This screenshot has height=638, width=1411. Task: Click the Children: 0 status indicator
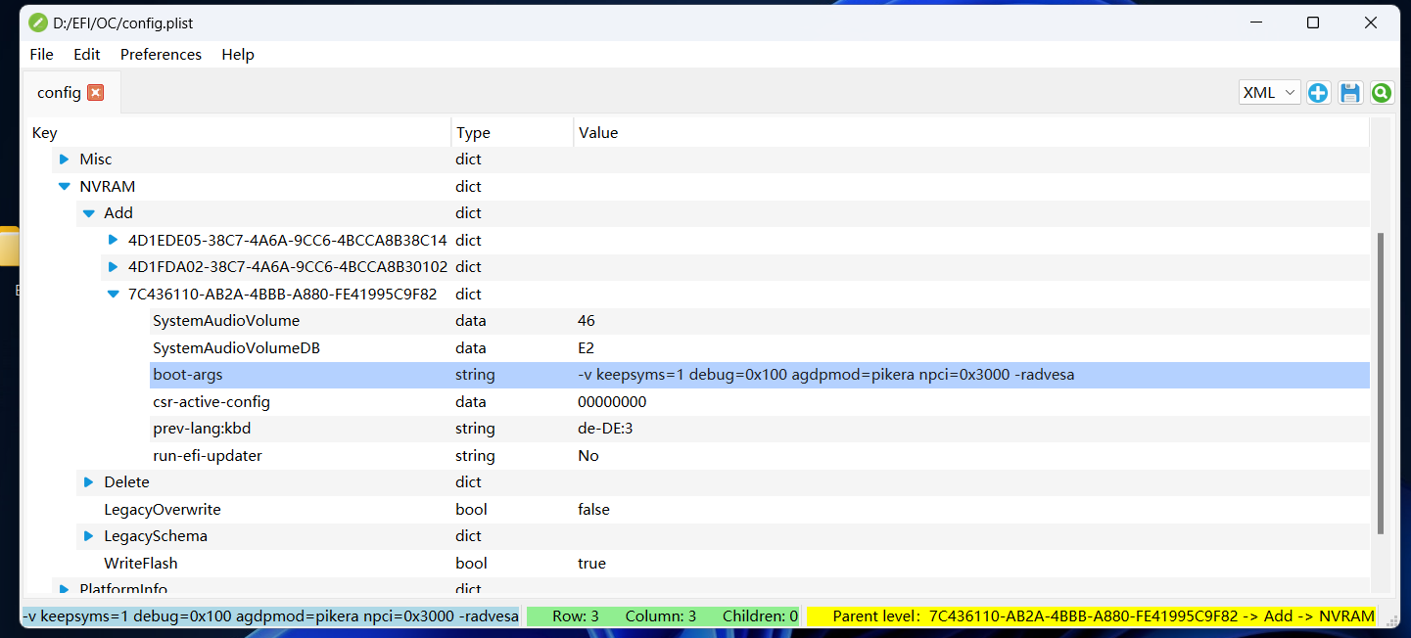point(760,616)
